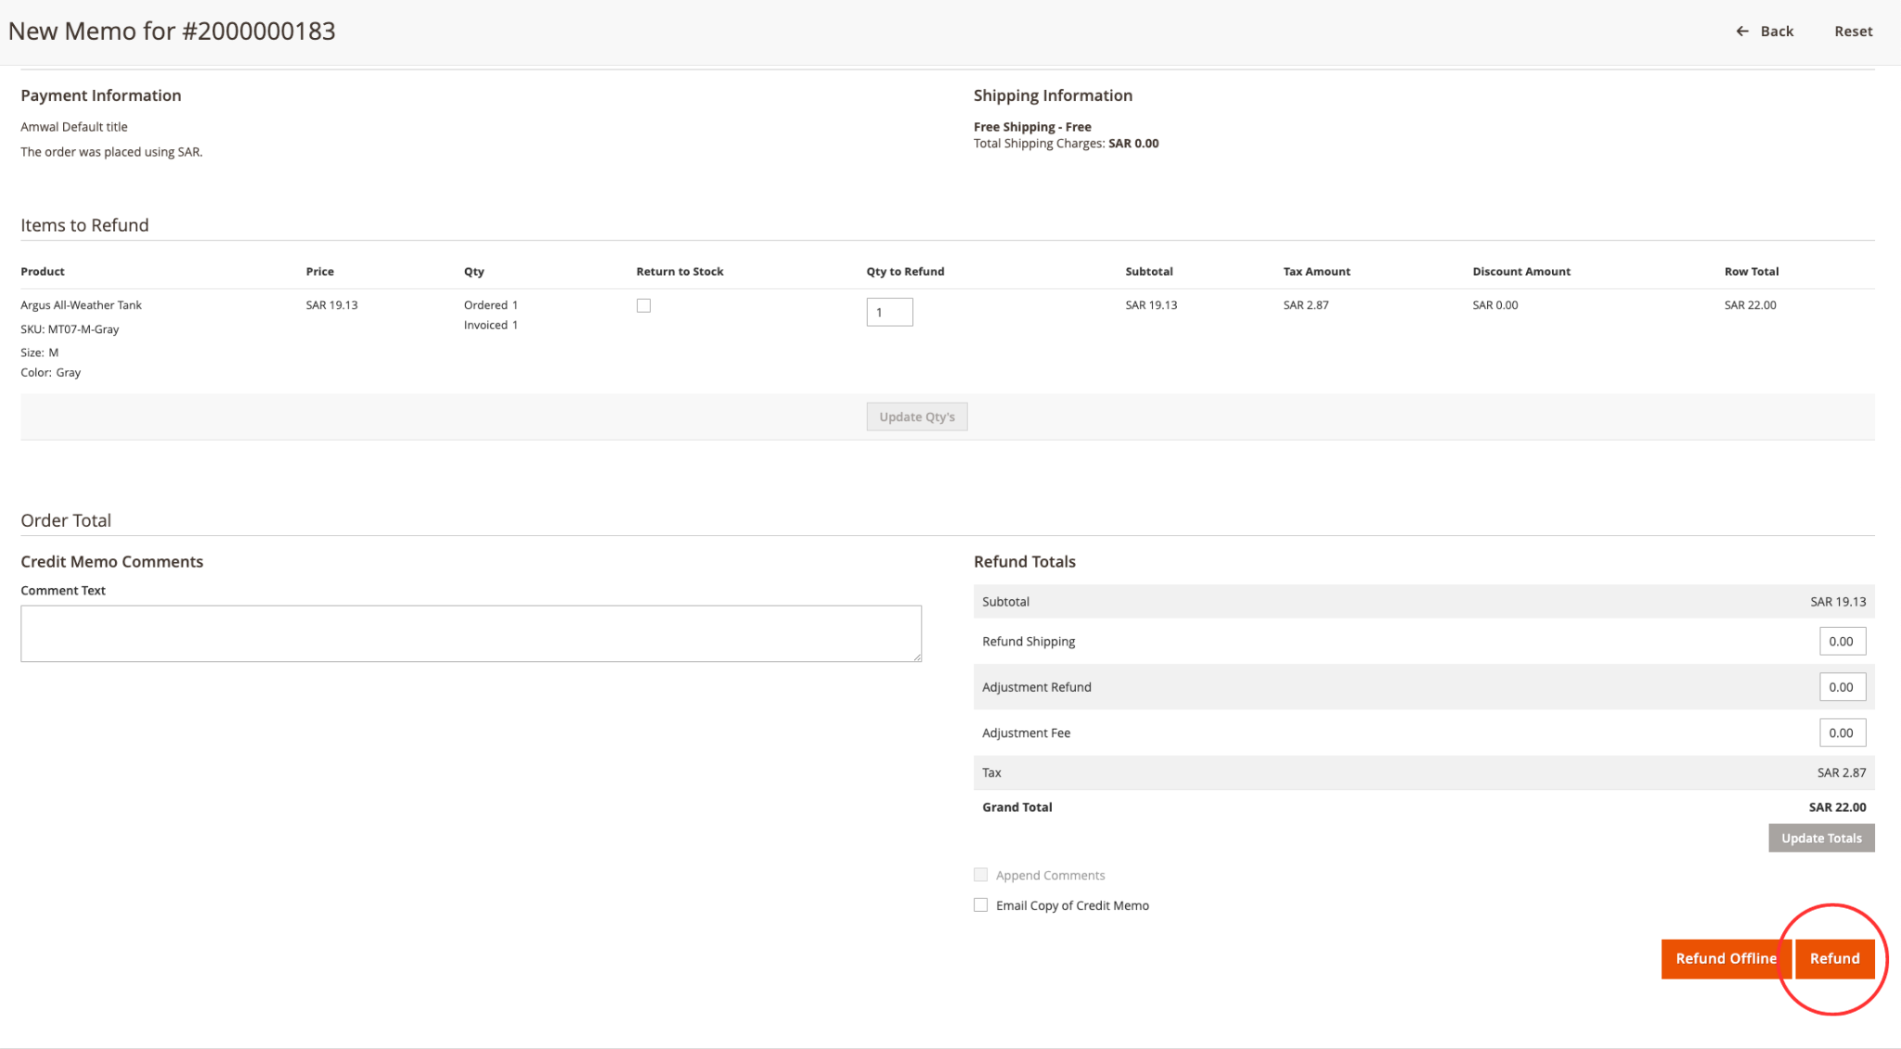Screen dimensions: 1901x1049
Task: Click the Adjustment Refund amount field
Action: coord(1842,687)
